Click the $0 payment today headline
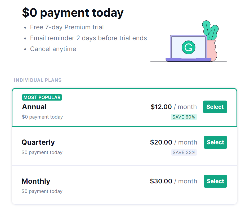Screen dimensions: 250x217 point(73,13)
